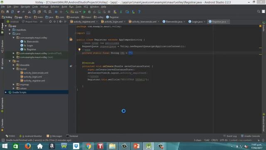Expand the manifests folder
Image resolution: width=266 pixels, height=150 pixels.
coord(10,30)
